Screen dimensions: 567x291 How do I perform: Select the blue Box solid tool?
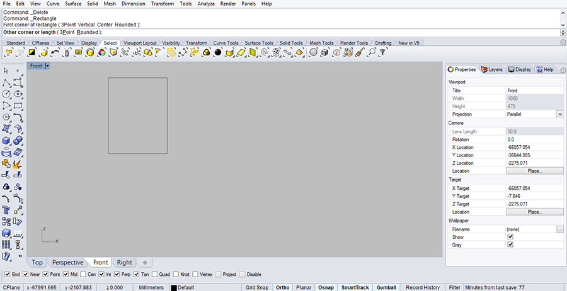6,141
